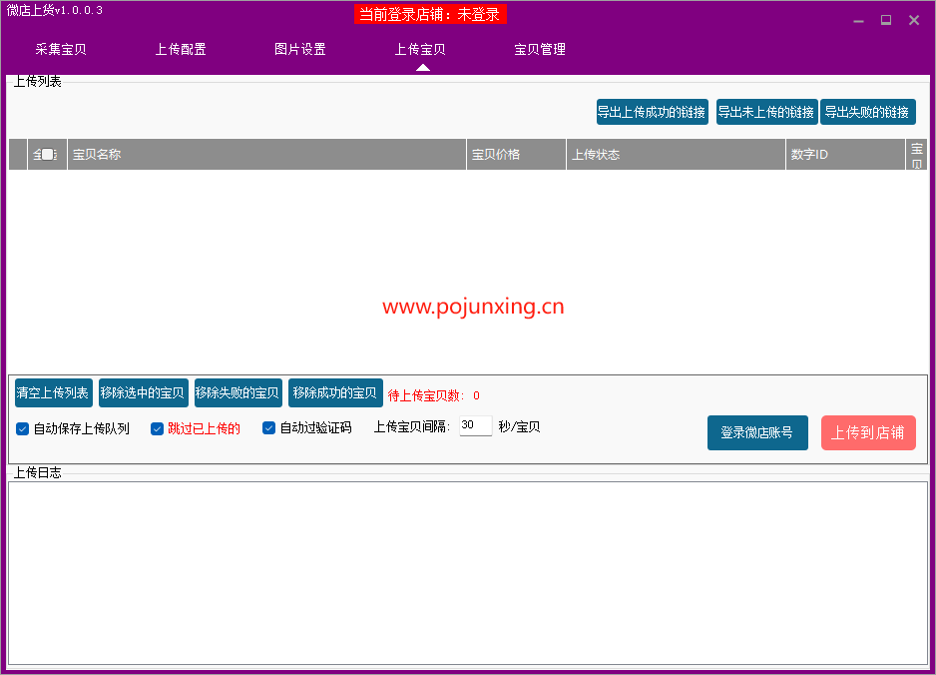Click 导出失败的链接 button
Viewport: 936px width, 675px height.
867,112
